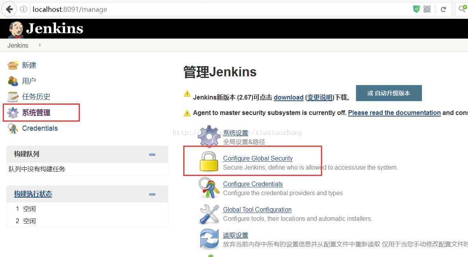Click executor 2 空闲 row
Screen dimensions: 468x257
(x=87, y=221)
